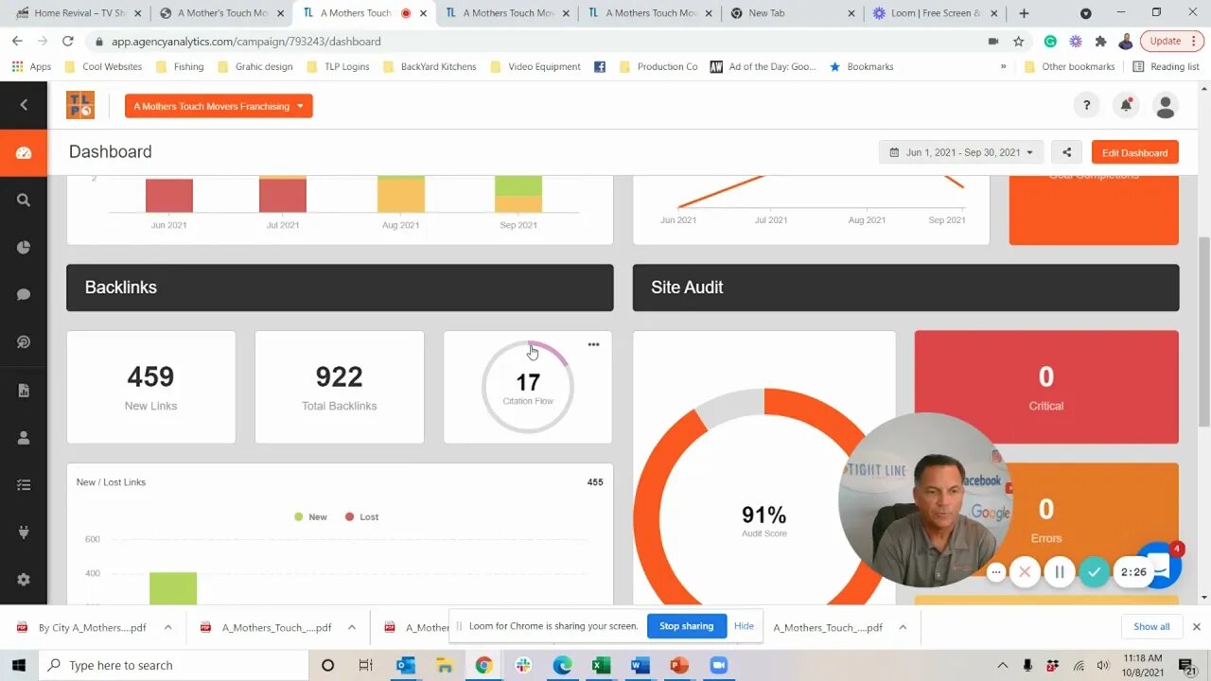The image size is (1211, 681).
Task: Open the user person sidebar icon
Action: (24, 437)
